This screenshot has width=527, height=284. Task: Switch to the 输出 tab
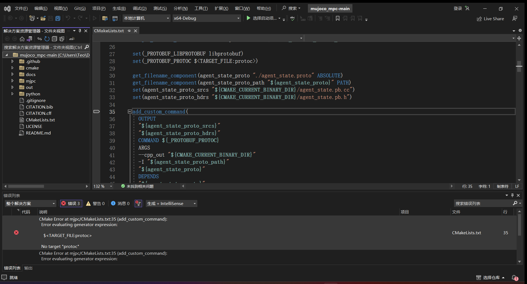28,268
